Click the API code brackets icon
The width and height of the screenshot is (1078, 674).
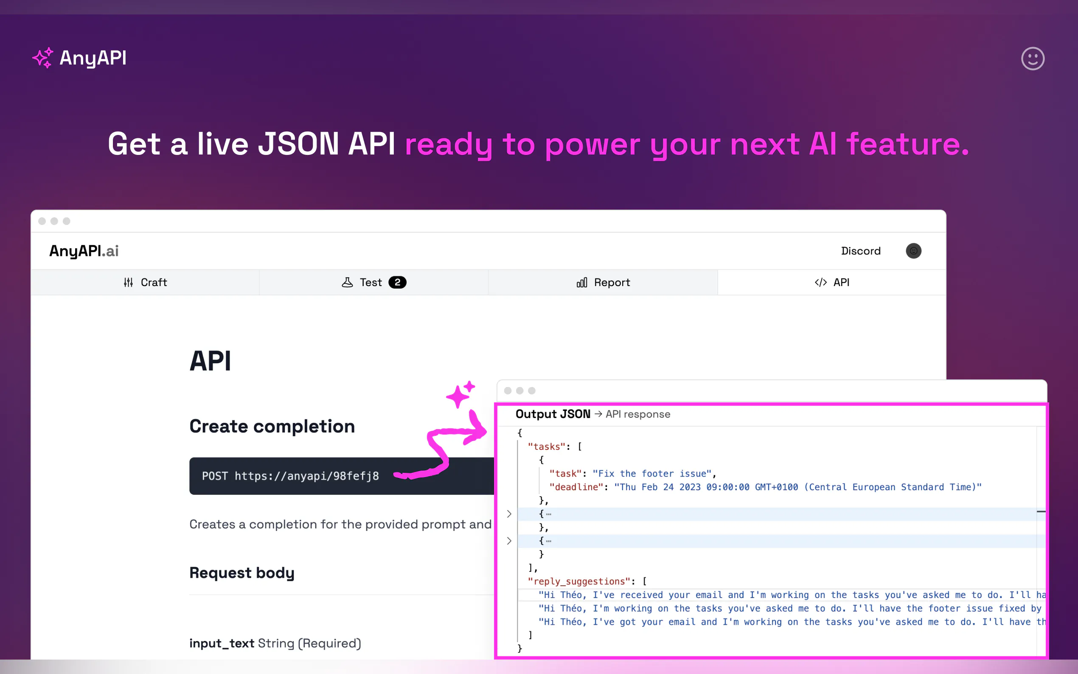click(820, 283)
